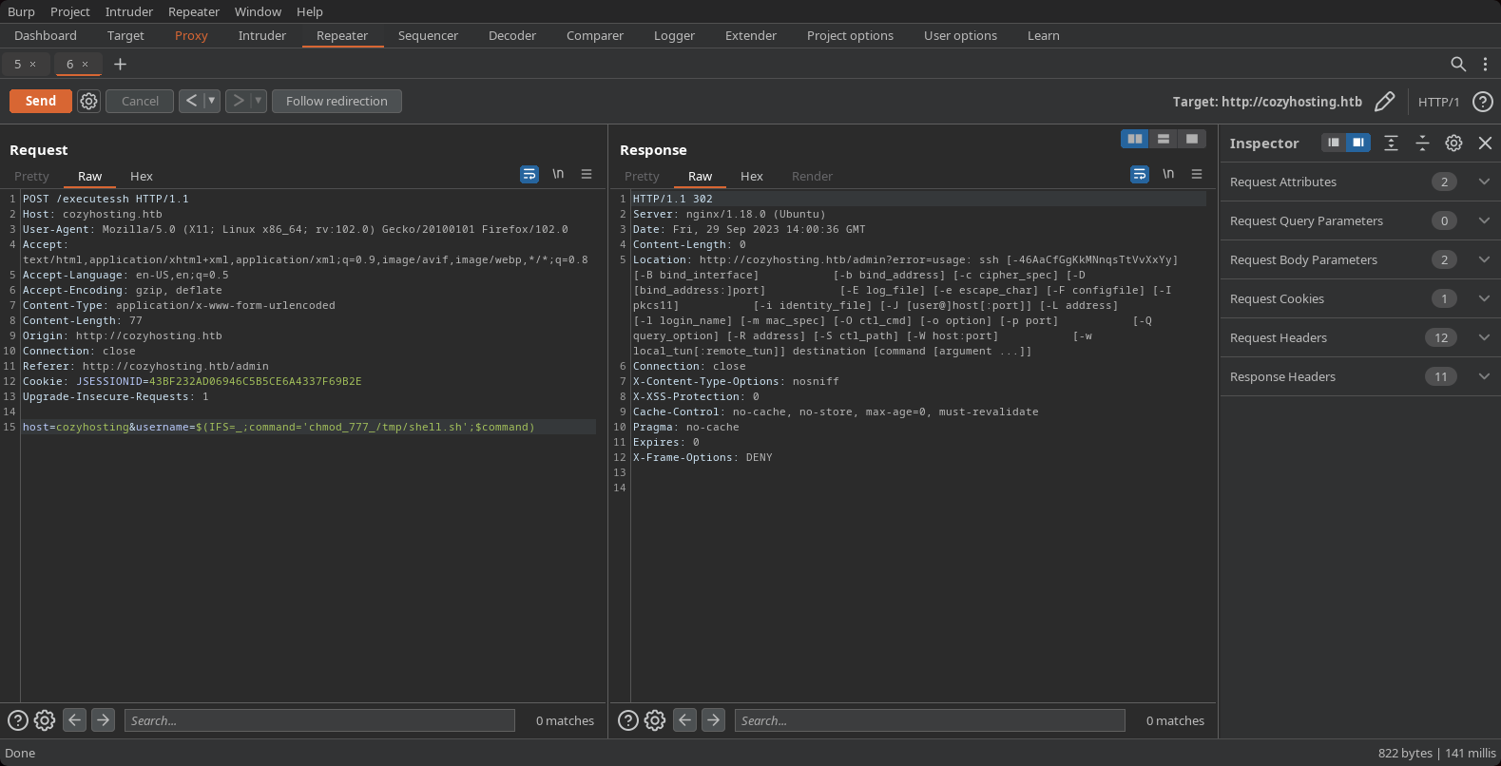Screen dimensions: 1501x766
Task: Toggle non-printable characters in Request pane
Action: tap(558, 174)
